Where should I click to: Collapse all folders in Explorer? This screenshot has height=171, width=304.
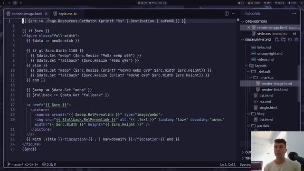coord(296,40)
